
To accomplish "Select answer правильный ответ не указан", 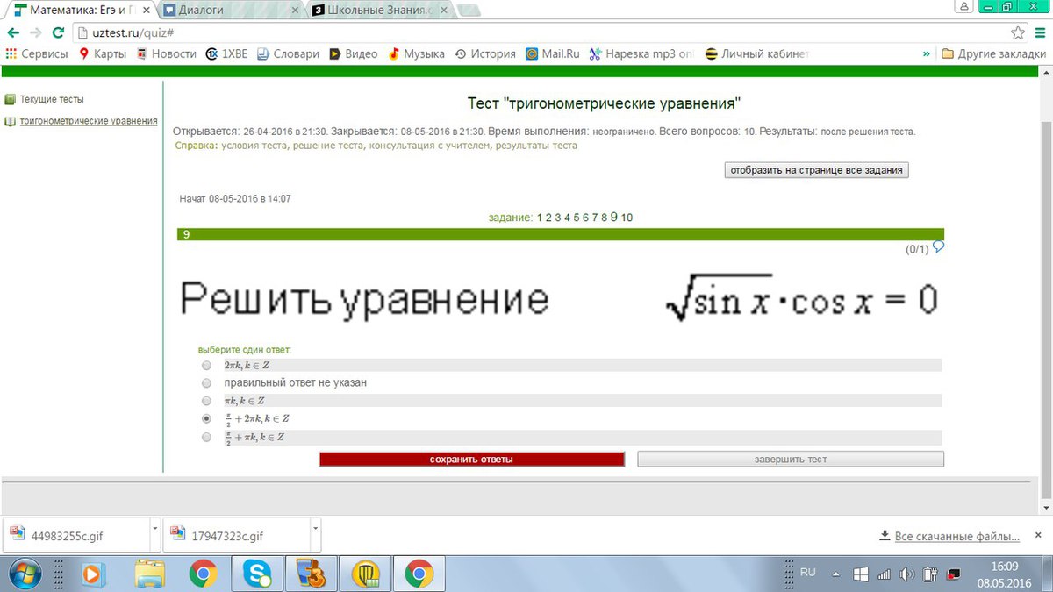I will 206,383.
